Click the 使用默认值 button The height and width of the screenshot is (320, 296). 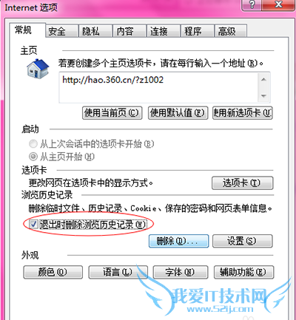(x=178, y=113)
